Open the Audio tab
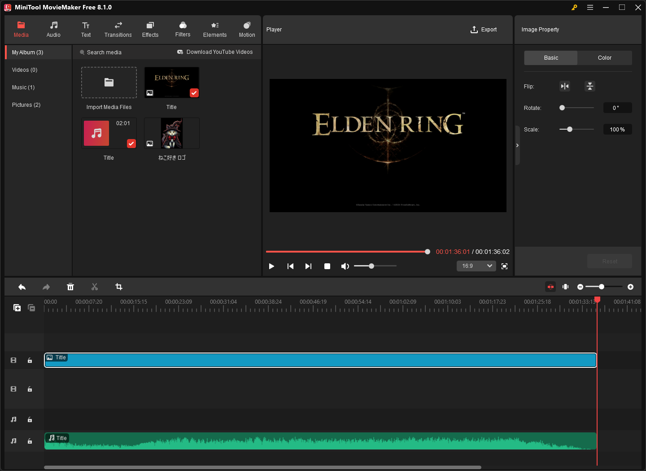This screenshot has height=471, width=646. pos(53,29)
